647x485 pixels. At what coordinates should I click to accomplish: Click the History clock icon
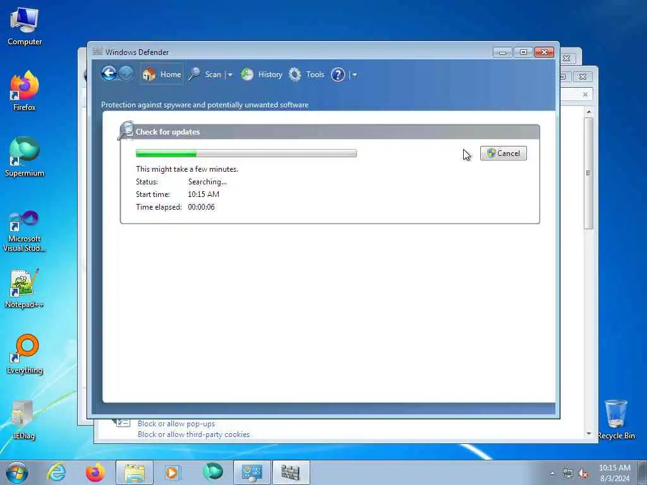tap(247, 75)
